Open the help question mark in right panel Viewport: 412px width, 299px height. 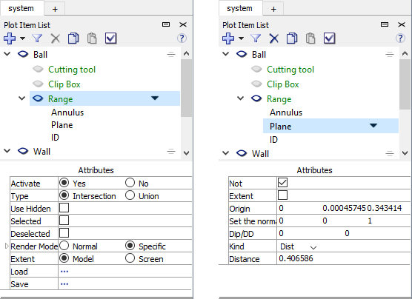400,38
